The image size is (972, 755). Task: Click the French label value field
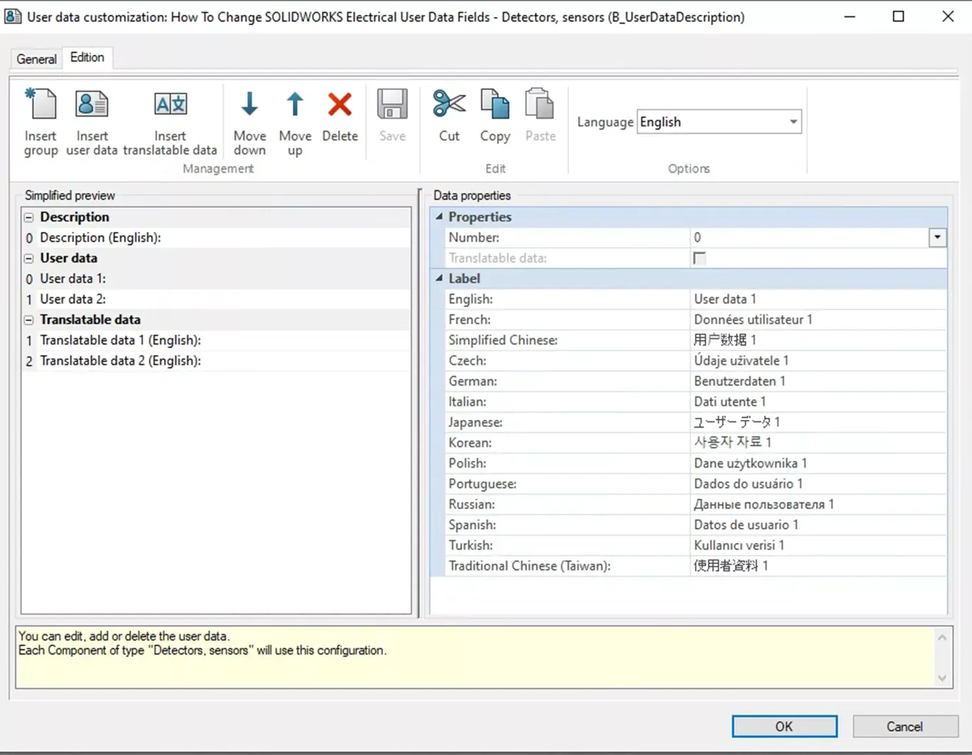pos(818,320)
